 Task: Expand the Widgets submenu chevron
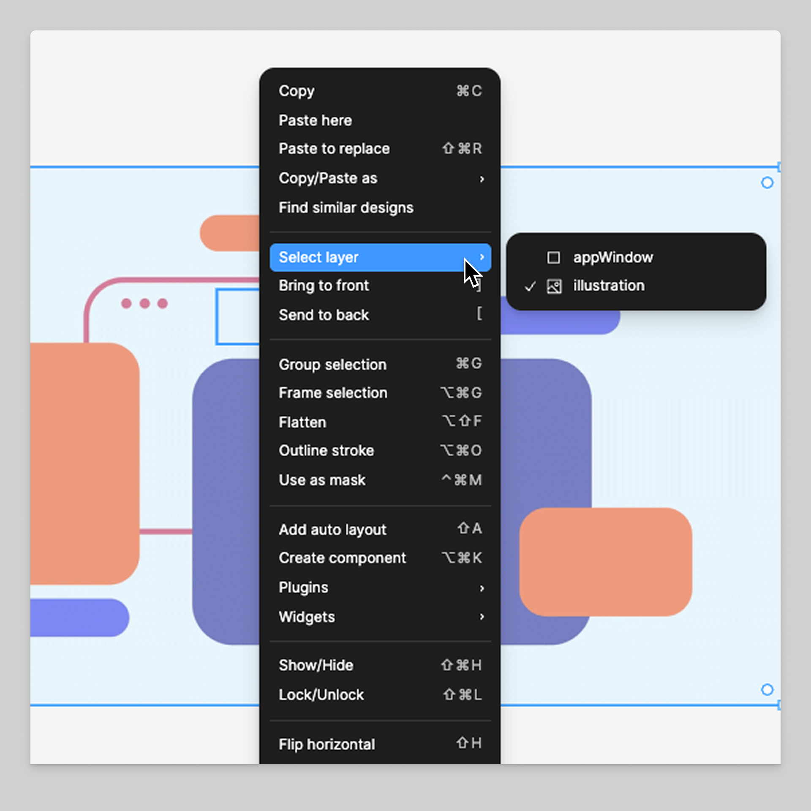click(x=482, y=617)
